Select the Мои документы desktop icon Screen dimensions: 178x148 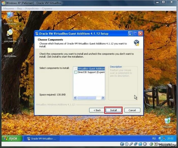10,36
